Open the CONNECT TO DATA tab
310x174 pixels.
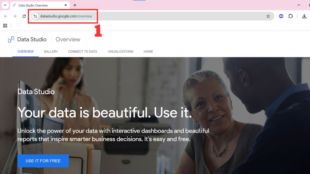click(83, 52)
